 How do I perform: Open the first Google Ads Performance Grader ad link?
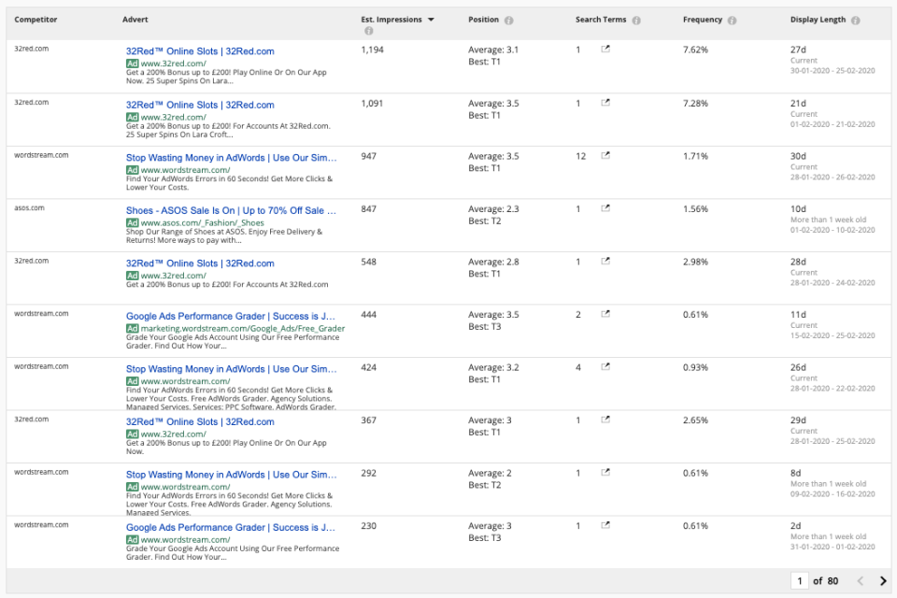tap(231, 316)
